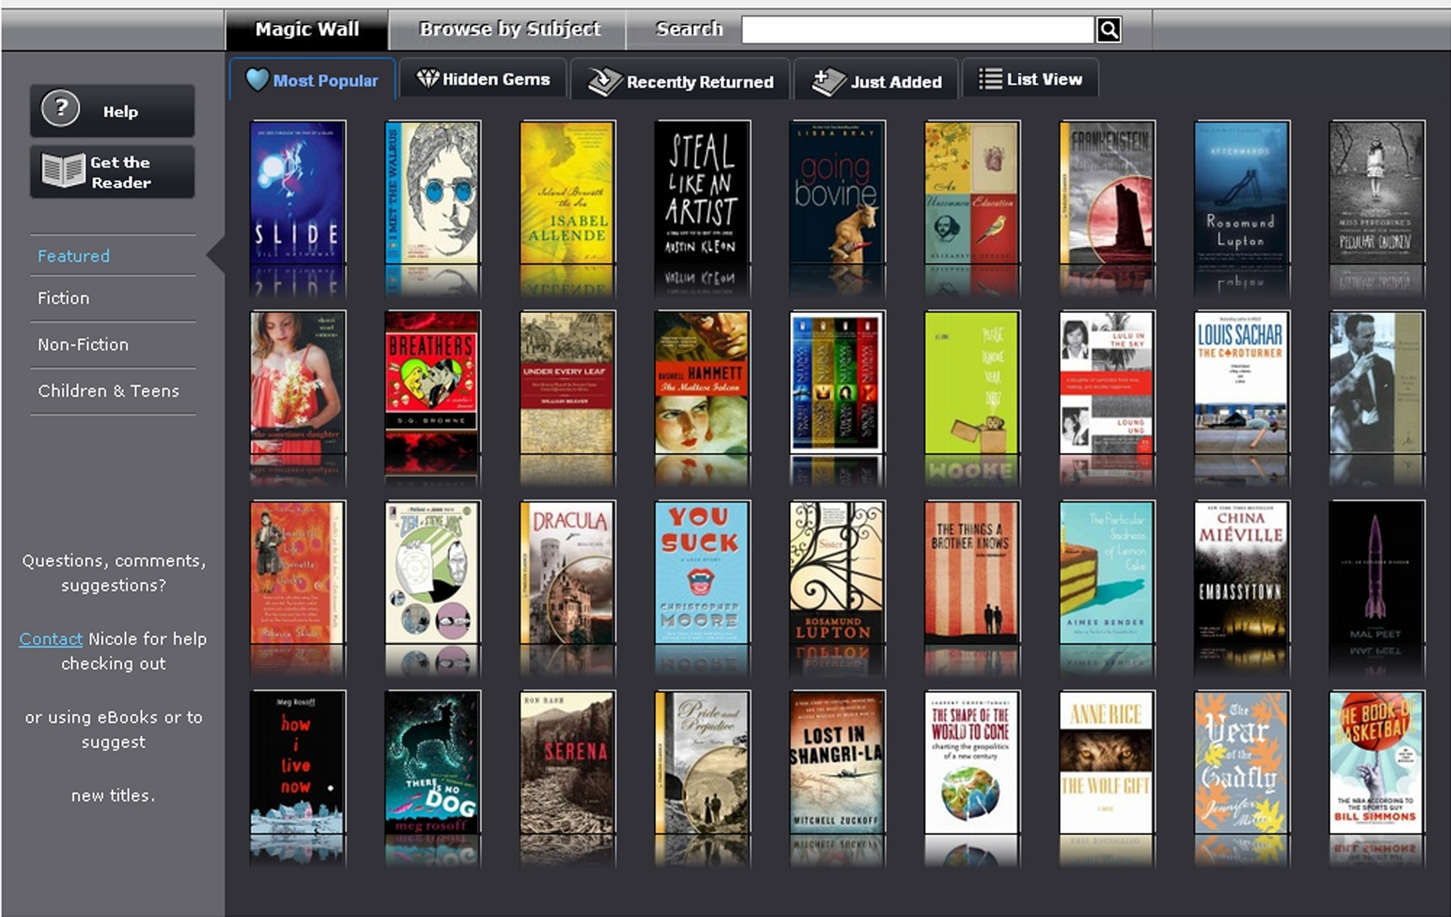
Task: Click the Help button
Action: click(x=112, y=111)
